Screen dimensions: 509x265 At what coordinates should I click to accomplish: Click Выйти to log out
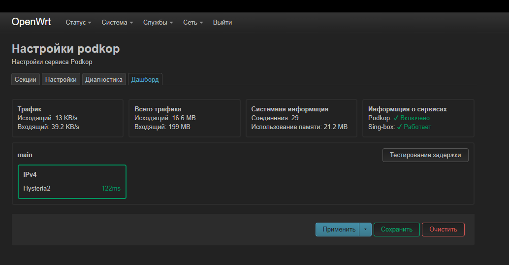[223, 22]
